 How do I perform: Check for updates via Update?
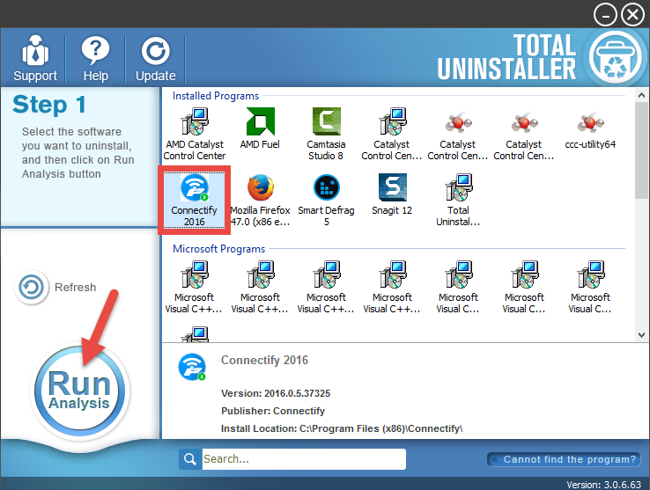[x=155, y=58]
